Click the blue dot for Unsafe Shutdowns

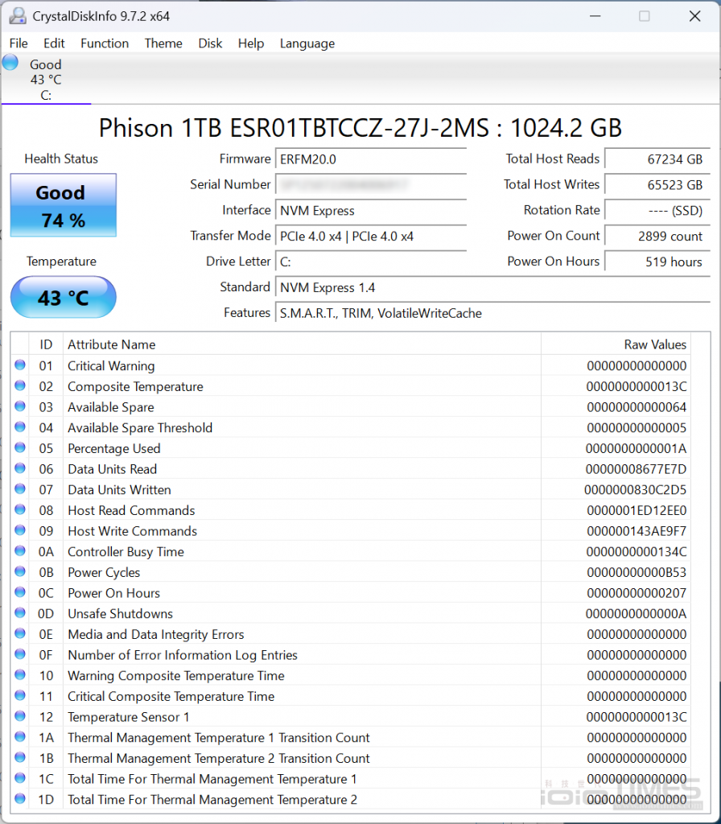[x=19, y=613]
